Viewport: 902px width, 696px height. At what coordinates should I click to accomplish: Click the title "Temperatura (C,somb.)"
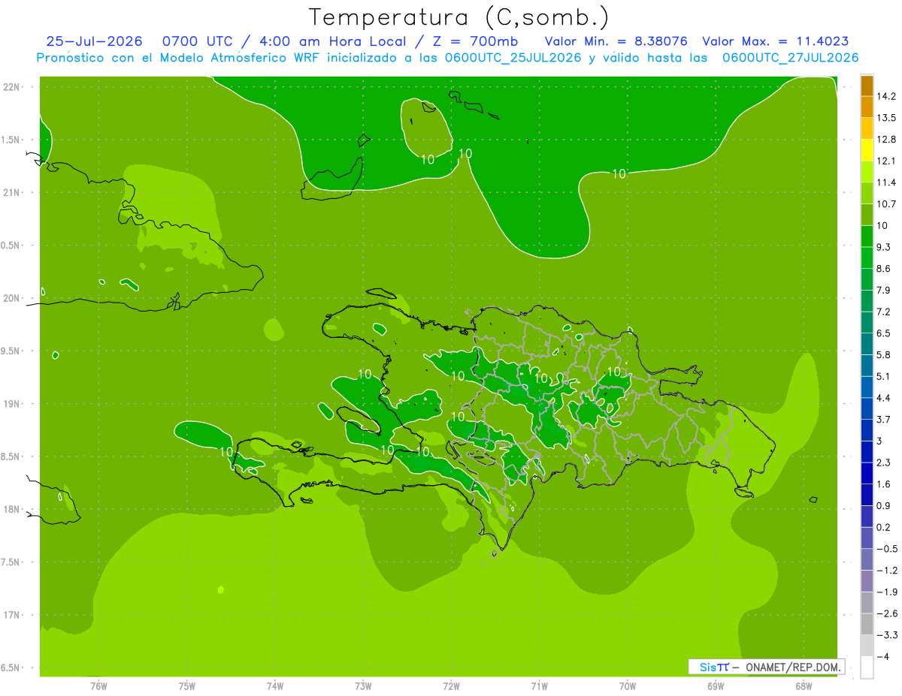[x=459, y=17]
